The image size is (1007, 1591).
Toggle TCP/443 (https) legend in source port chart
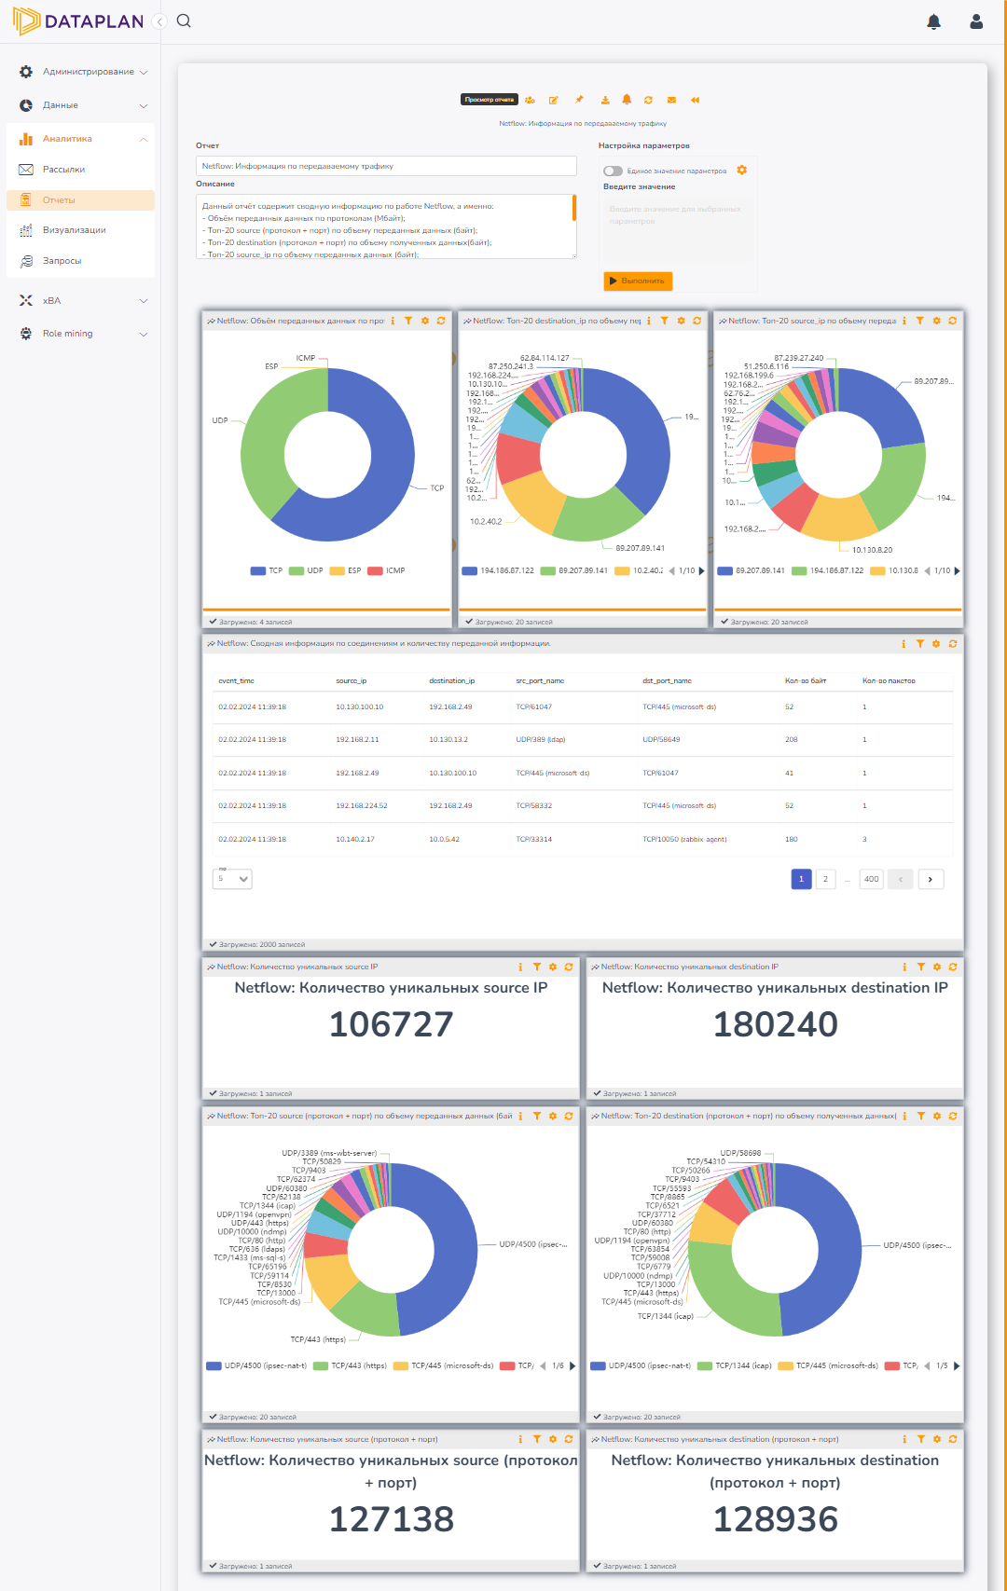pos(350,1365)
